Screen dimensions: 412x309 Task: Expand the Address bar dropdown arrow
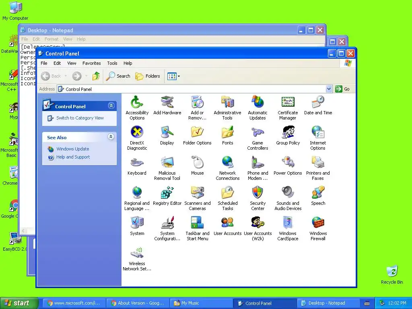point(329,89)
